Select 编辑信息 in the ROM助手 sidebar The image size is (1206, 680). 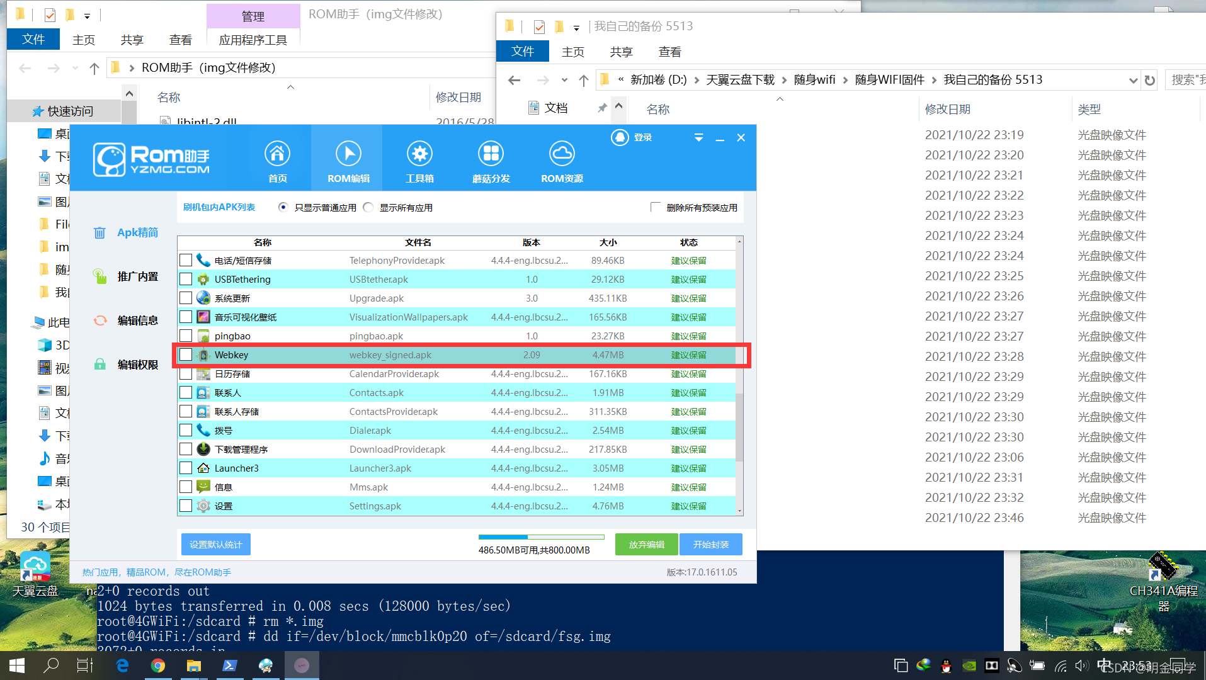tap(126, 320)
